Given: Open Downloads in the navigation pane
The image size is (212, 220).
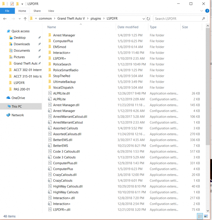Looking at the screenshot, I should pos(22,44).
